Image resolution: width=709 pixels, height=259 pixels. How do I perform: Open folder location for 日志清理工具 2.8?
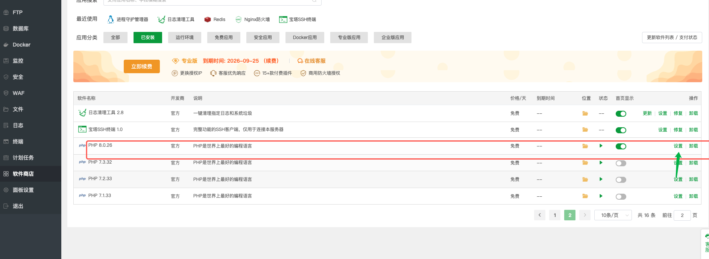click(585, 113)
